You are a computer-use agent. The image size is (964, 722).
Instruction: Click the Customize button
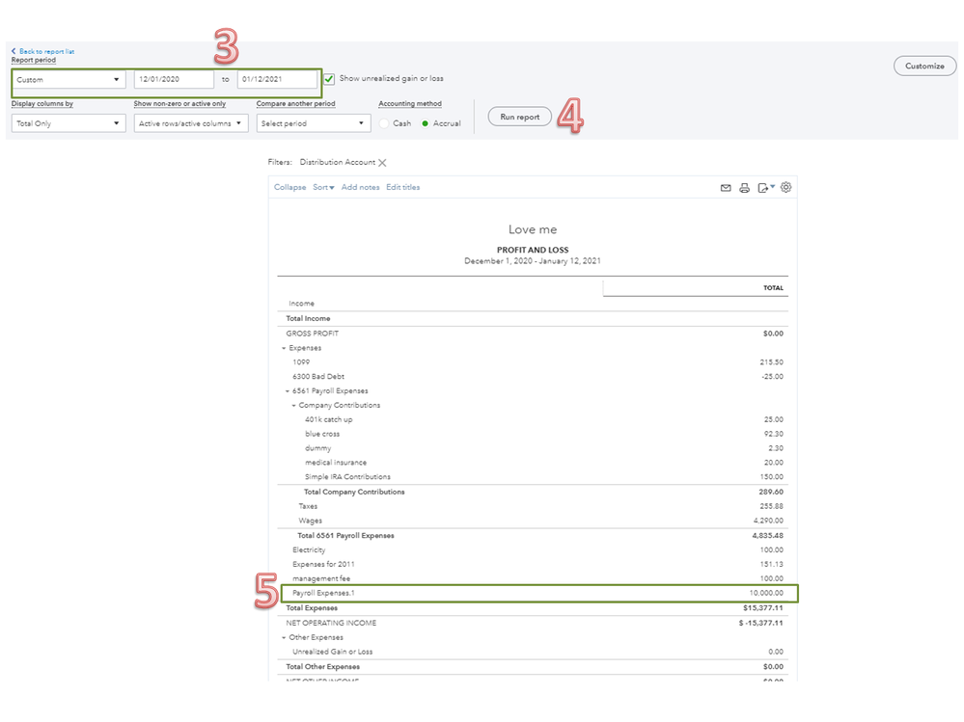tap(924, 67)
